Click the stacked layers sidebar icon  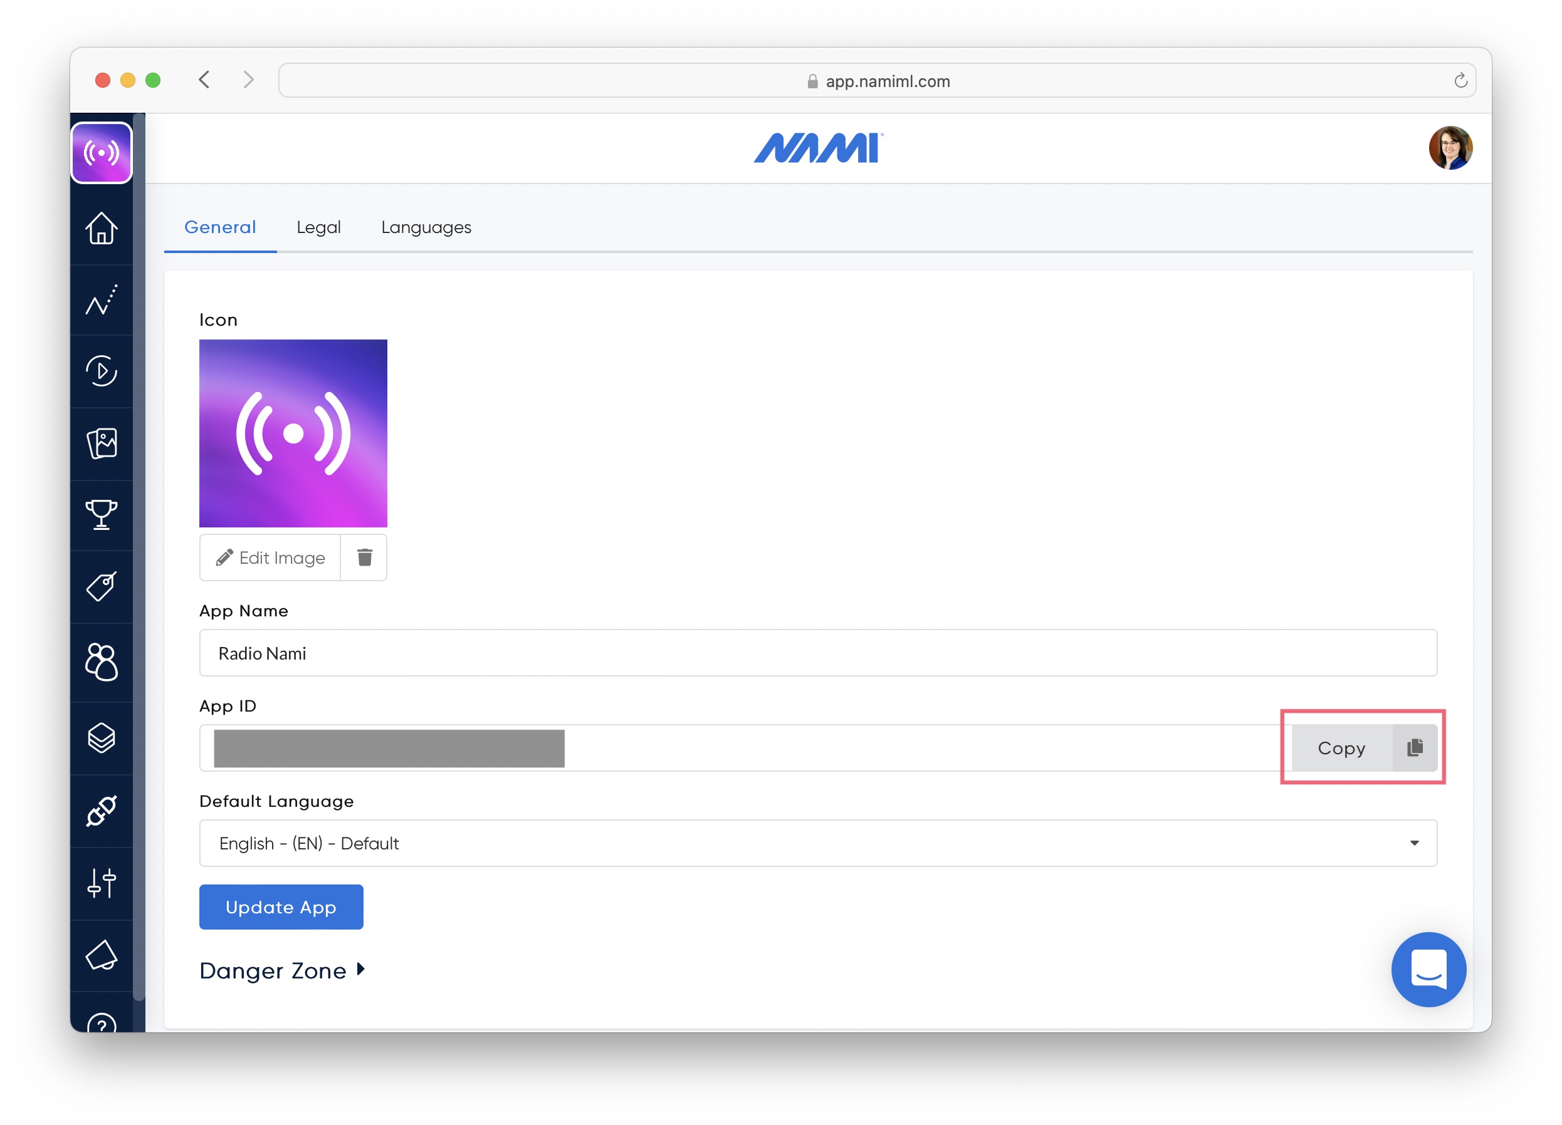(x=102, y=738)
